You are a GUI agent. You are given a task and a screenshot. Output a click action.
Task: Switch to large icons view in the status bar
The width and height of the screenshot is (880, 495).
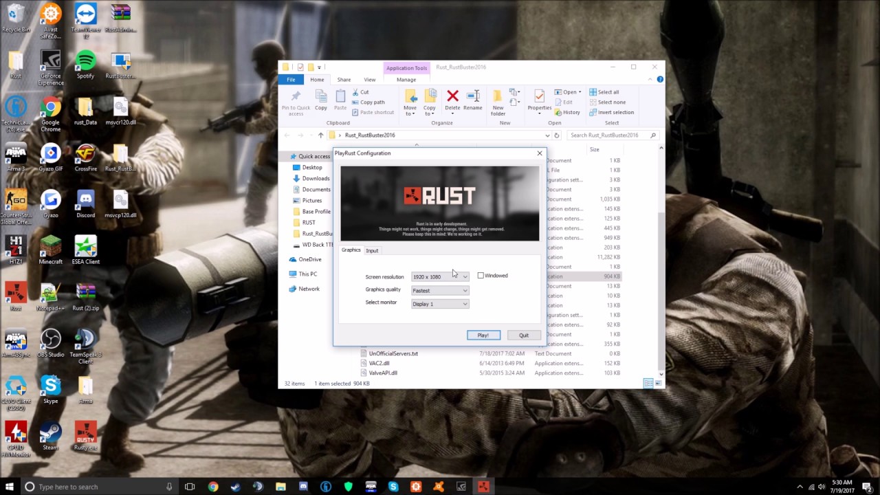657,384
